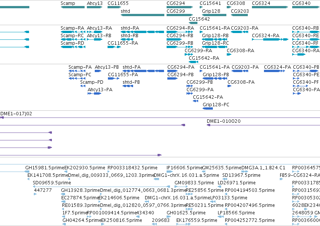Click transcript Scamp-RC

(72, 36)
